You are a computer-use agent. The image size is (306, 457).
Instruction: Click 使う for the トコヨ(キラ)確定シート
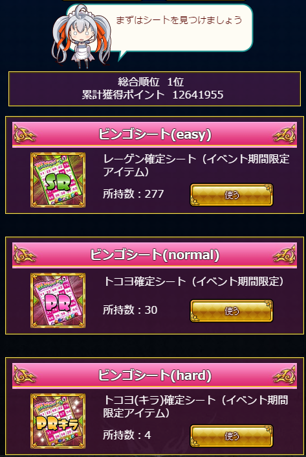click(232, 436)
